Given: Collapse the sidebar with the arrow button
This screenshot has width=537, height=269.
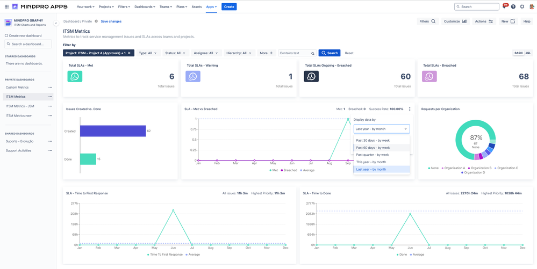Looking at the screenshot, I should point(56,23).
